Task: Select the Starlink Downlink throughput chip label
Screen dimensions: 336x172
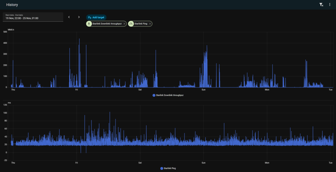Action: [x=107, y=24]
